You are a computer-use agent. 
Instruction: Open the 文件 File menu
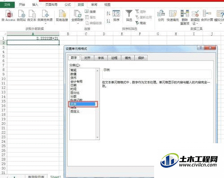[7, 5]
